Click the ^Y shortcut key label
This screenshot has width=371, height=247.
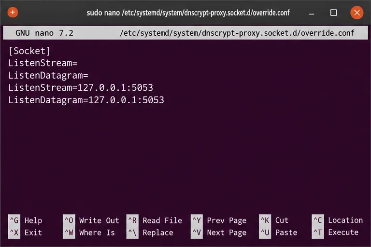pyautogui.click(x=197, y=220)
